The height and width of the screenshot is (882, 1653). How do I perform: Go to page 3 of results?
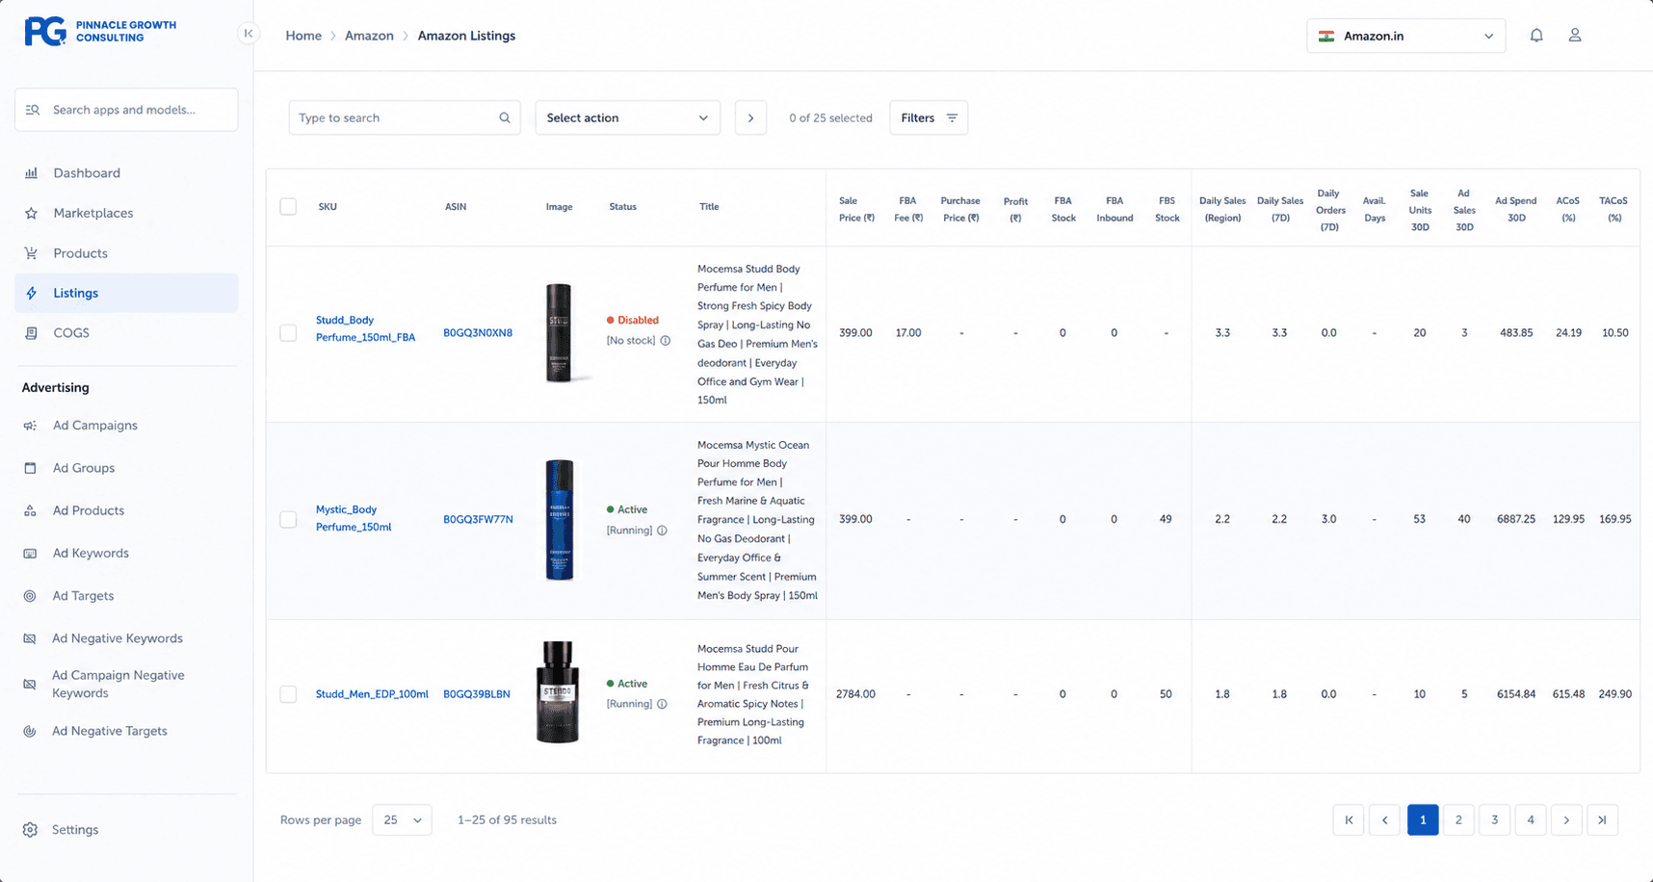pos(1494,820)
